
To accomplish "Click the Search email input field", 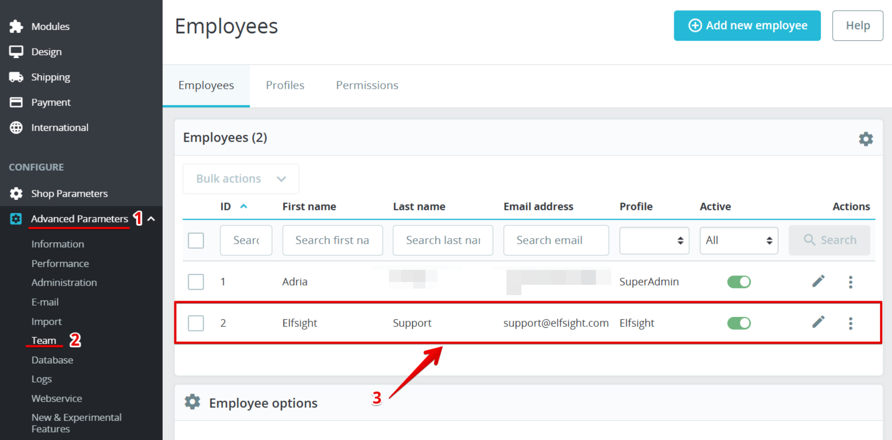I will [555, 240].
